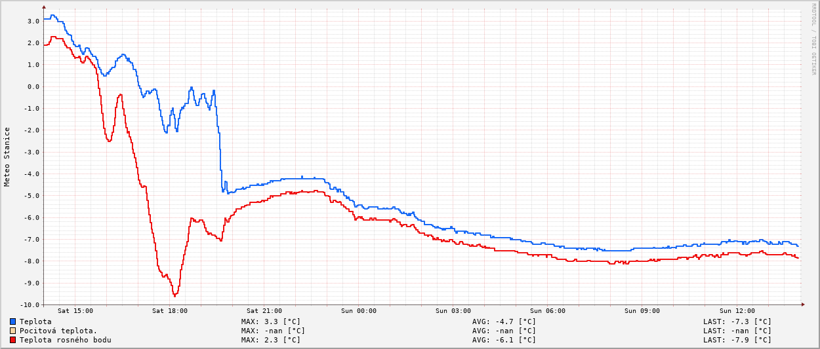Image resolution: width=820 pixels, height=349 pixels.
Task: Click the Sun 00:00 time axis label
Action: [x=359, y=311]
